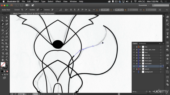Hide the front paws layer
Screen dimensions: 170x95
coord(134,61)
